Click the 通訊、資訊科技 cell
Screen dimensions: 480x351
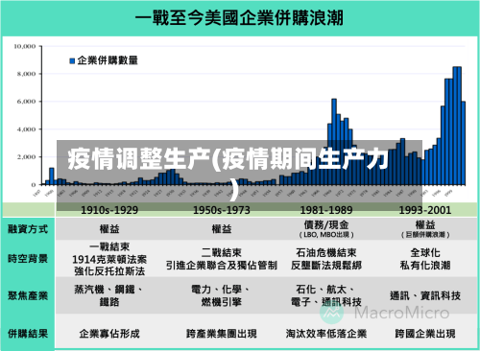coord(425,295)
